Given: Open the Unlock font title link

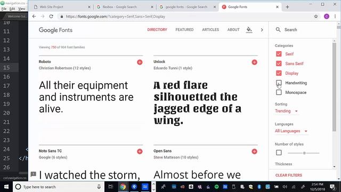Looking at the screenshot, I should pyautogui.click(x=159, y=62).
